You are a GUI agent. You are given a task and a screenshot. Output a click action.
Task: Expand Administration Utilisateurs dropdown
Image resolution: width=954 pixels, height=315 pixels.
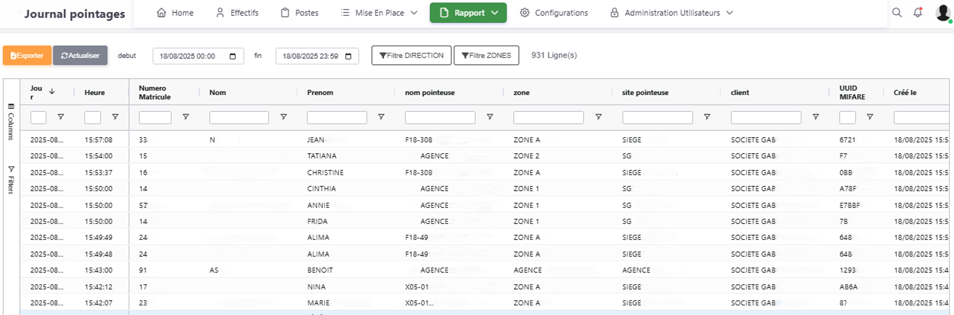[x=671, y=13]
